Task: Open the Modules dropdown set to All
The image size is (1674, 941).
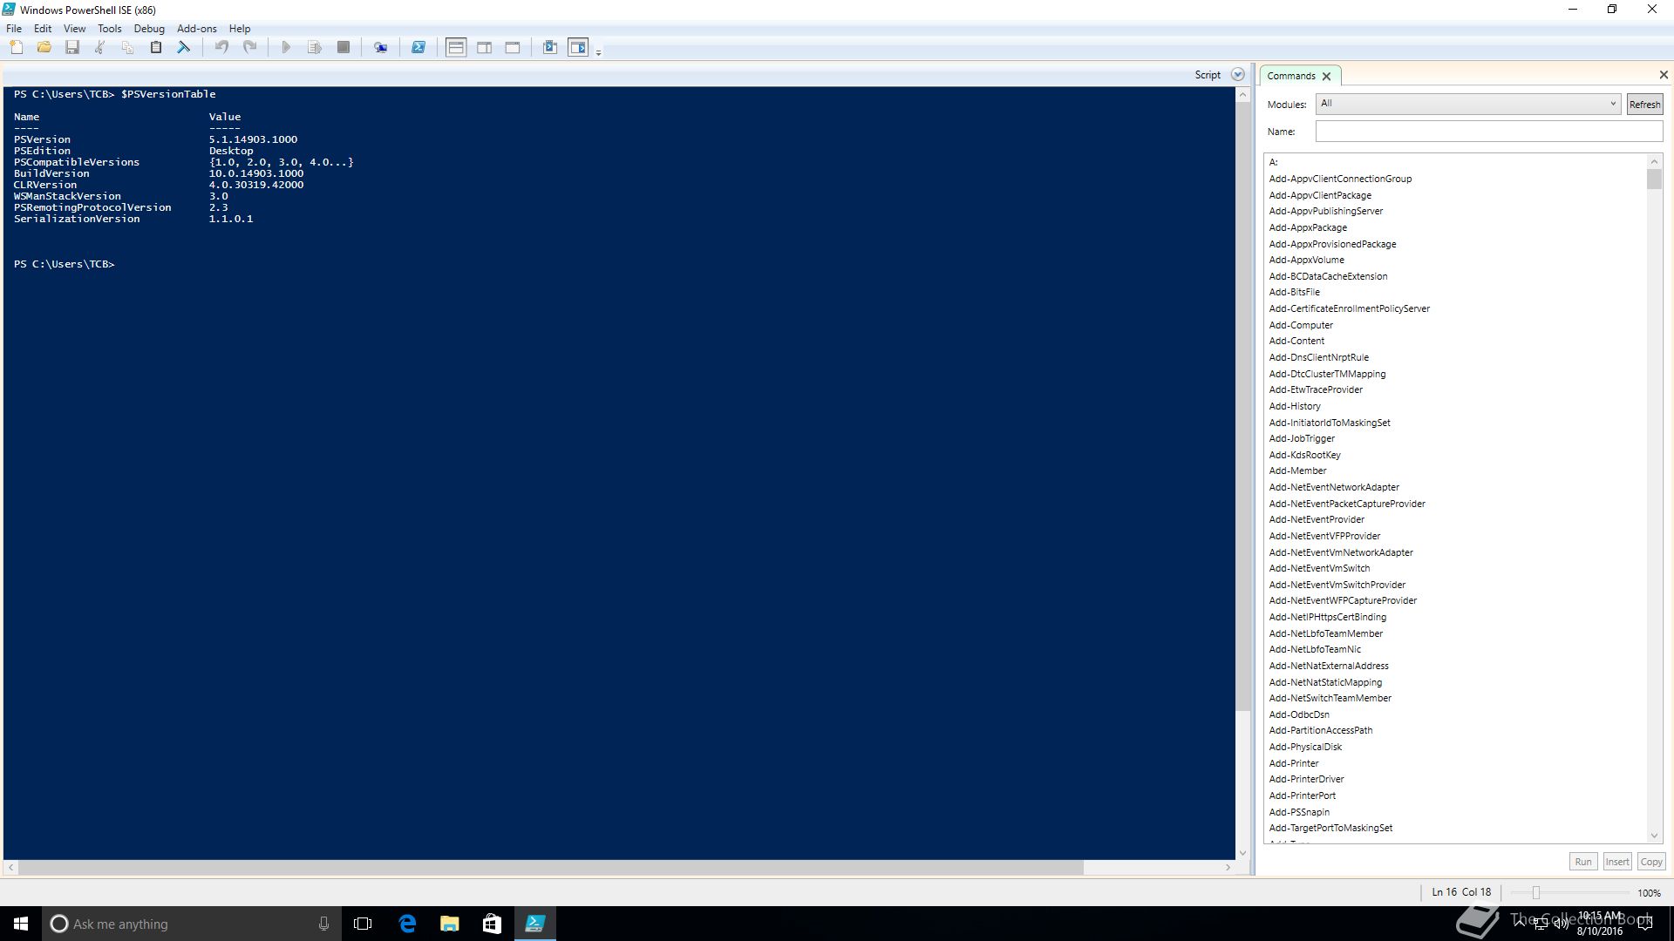Action: click(1468, 104)
